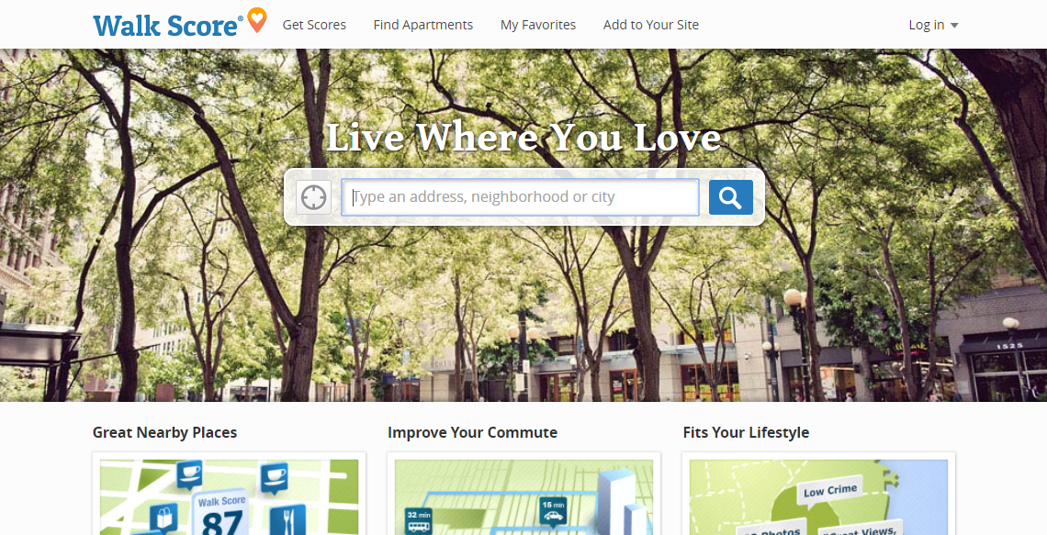Click the fork and knife restaurant icon

[287, 519]
